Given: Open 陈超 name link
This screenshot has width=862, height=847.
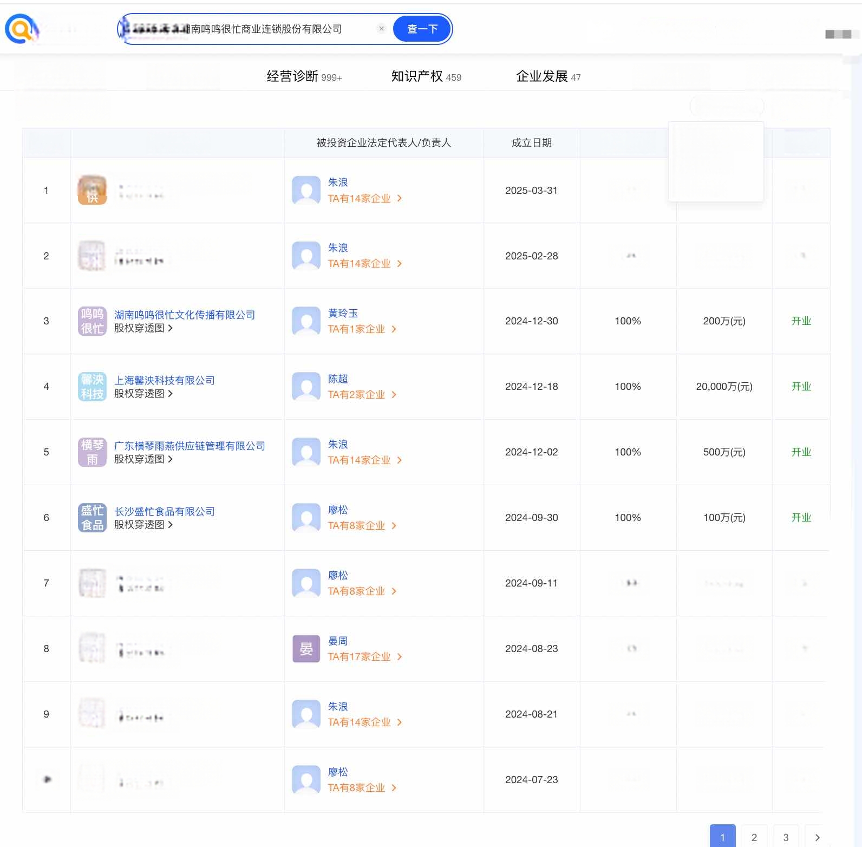Looking at the screenshot, I should (x=338, y=379).
